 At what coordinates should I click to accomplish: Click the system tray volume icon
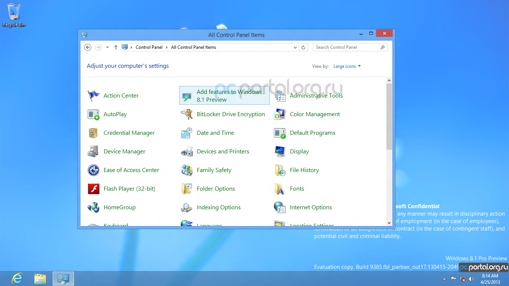tap(471, 279)
